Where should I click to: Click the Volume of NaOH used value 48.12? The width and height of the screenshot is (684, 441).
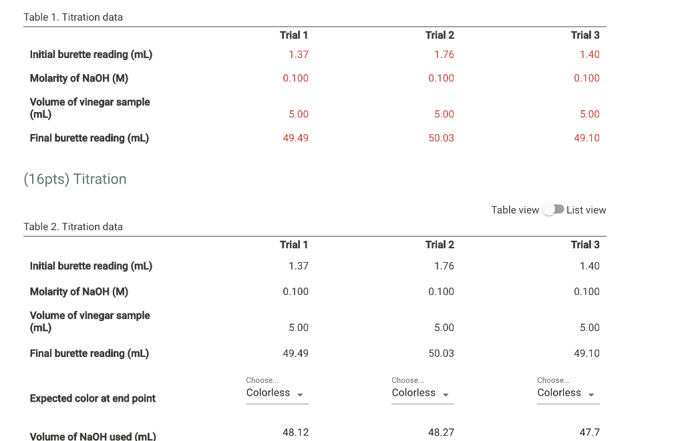point(296,432)
